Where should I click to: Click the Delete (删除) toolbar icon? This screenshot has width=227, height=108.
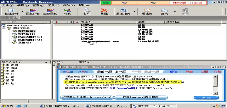(104, 12)
